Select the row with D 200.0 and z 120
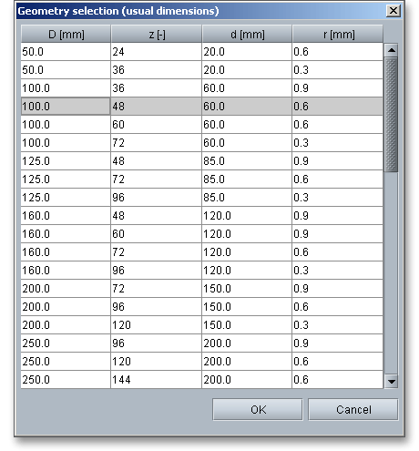Viewport: 419px width, 451px height. pos(202,325)
